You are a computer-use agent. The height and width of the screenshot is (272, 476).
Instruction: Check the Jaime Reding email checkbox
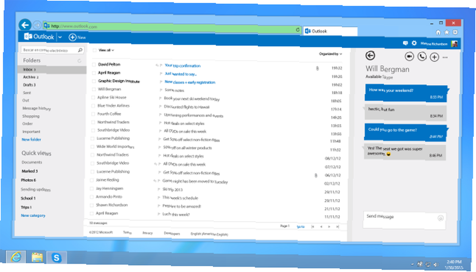91,180
